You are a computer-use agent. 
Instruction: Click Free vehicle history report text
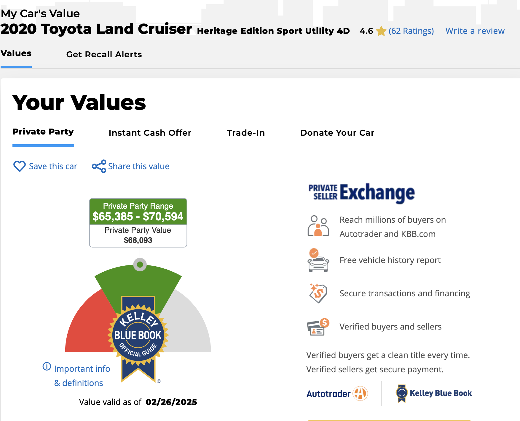(x=390, y=260)
